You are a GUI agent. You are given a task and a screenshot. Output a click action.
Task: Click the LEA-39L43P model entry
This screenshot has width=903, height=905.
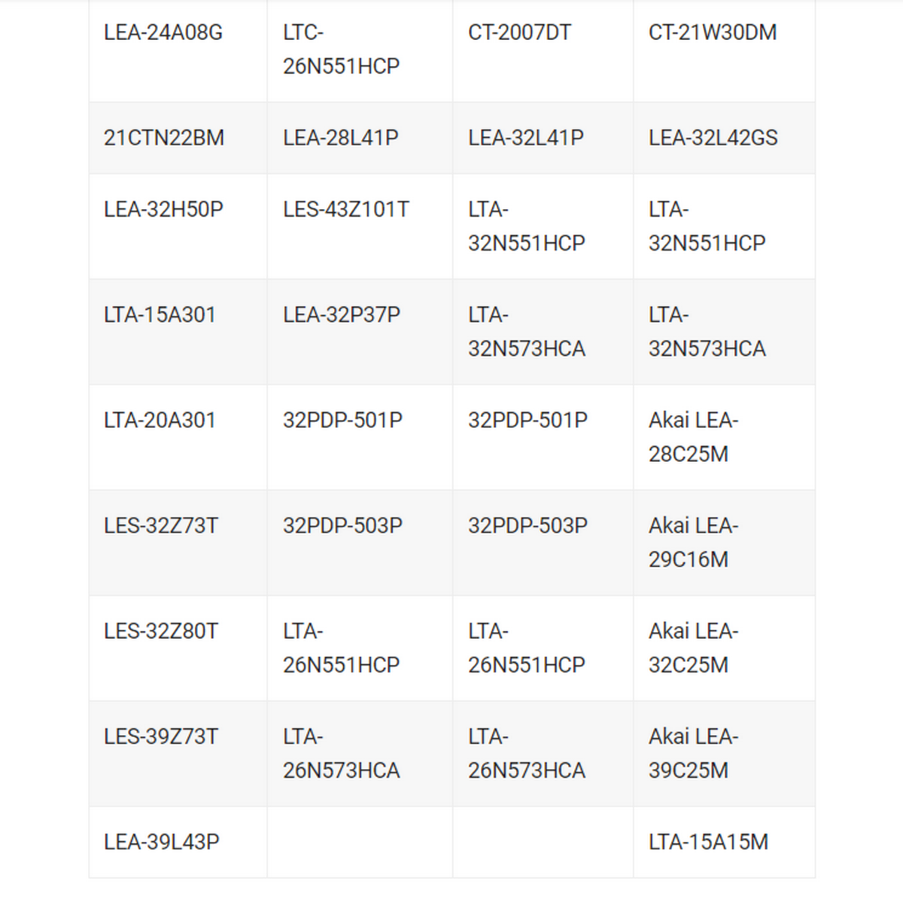coord(162,843)
